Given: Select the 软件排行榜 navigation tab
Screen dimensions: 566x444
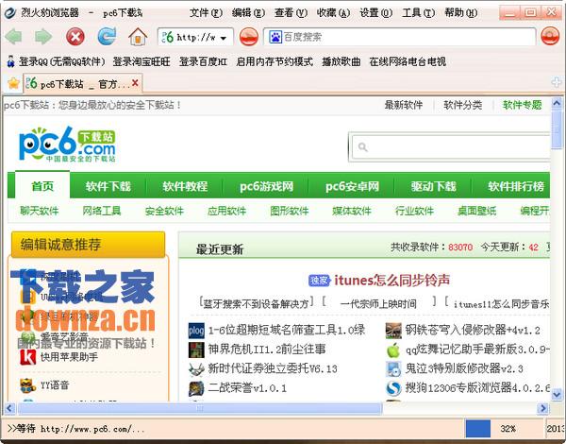Looking at the screenshot, I should click(516, 186).
